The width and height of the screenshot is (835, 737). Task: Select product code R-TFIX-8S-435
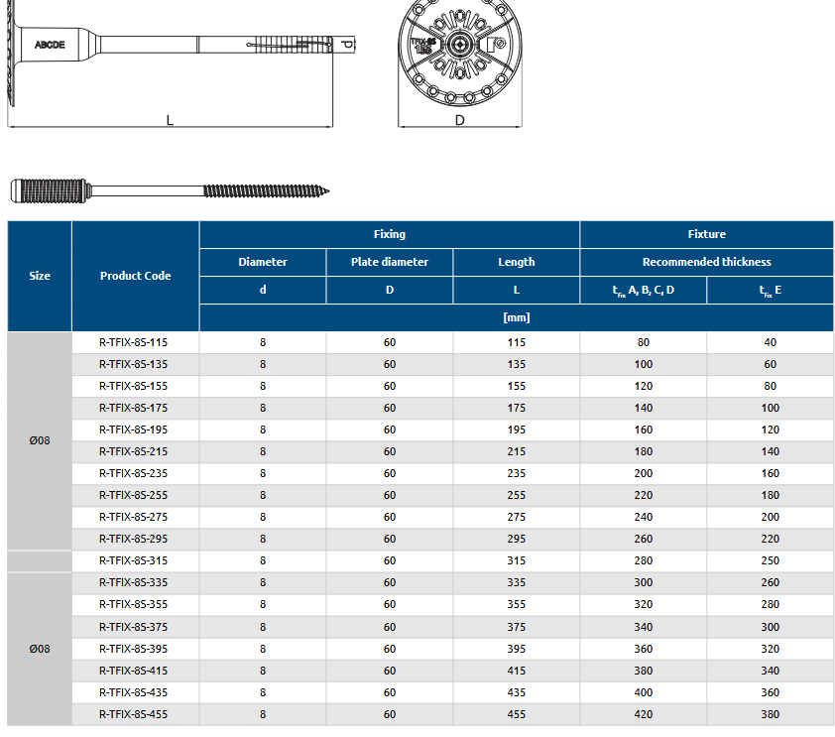(133, 692)
